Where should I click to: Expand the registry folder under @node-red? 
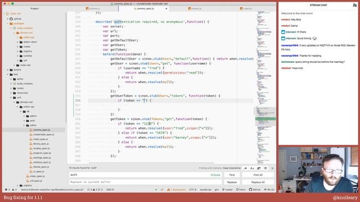(17, 51)
